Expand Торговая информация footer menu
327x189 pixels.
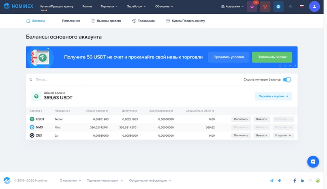(x=105, y=180)
